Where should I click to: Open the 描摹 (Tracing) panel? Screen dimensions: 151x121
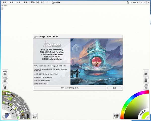coord(146,79)
